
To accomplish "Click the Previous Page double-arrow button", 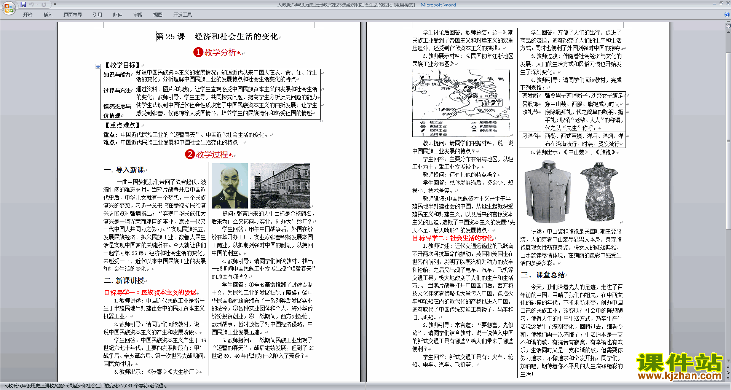I will [x=728, y=366].
